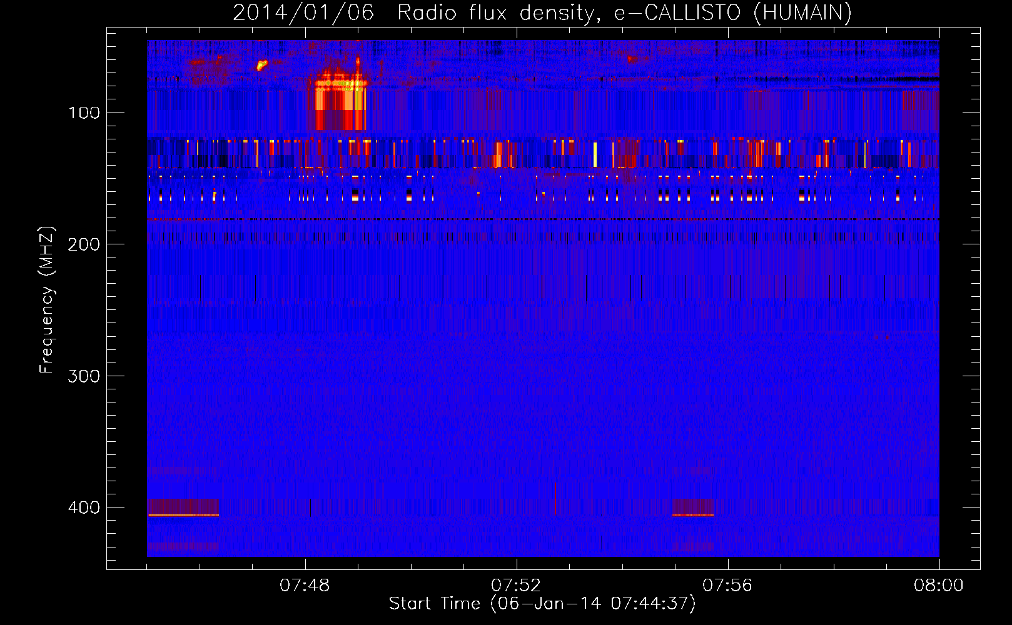Click the 07:48 time tick label
Image resolution: width=1012 pixels, height=625 pixels.
305,586
